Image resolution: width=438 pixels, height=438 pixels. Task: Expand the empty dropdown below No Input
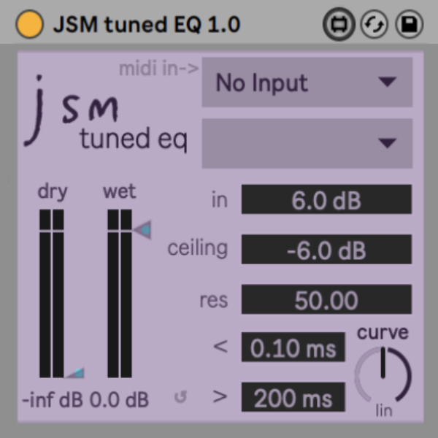(x=307, y=143)
